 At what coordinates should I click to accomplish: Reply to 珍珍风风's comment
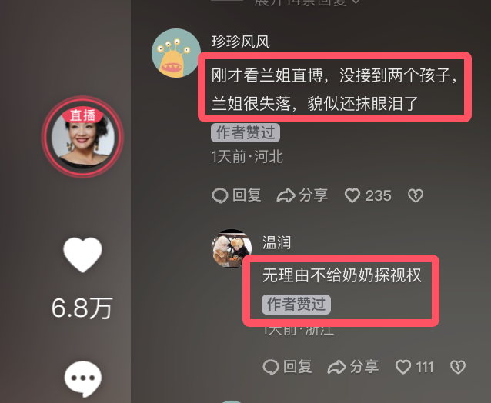click(236, 195)
